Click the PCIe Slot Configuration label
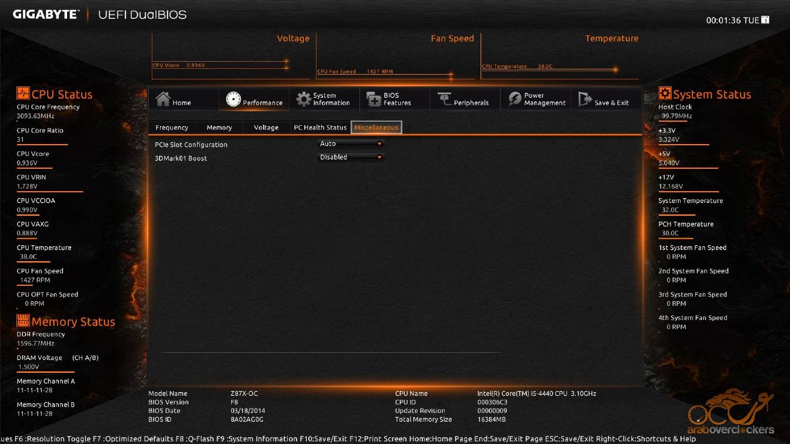This screenshot has width=790, height=444. tap(191, 145)
